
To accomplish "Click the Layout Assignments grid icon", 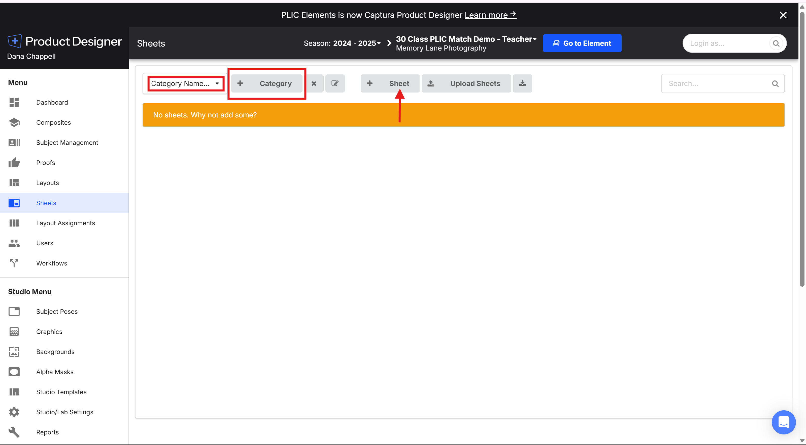I will click(14, 223).
